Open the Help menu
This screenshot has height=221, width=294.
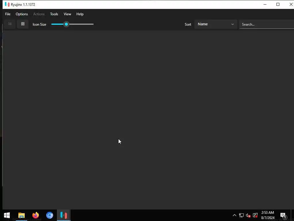click(x=80, y=14)
